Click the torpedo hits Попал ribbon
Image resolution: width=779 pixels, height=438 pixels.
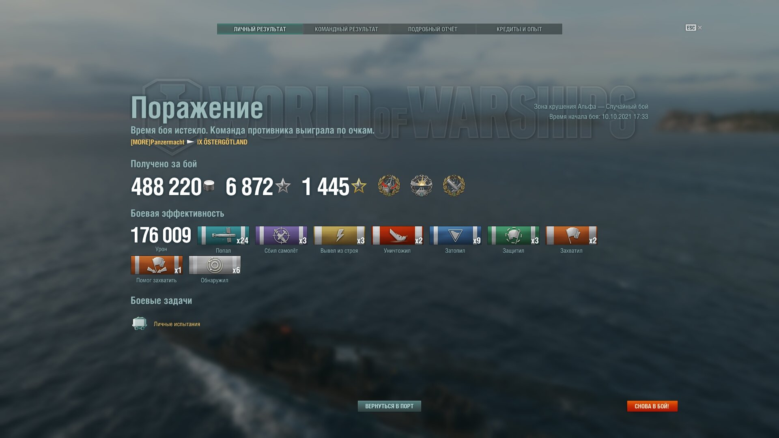tap(223, 235)
